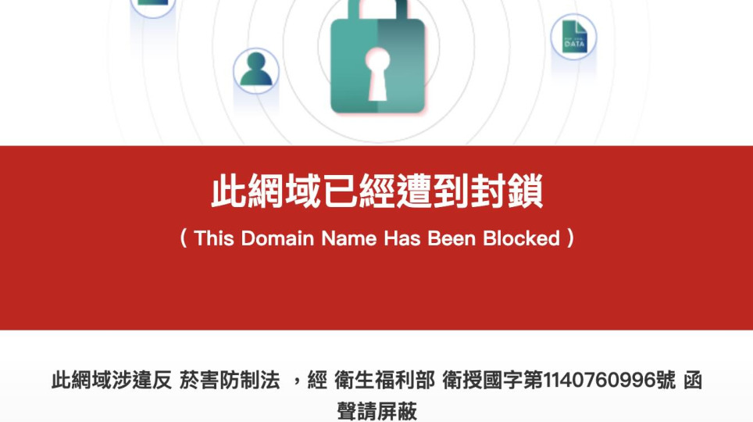The width and height of the screenshot is (753, 422).
Task: Click the characters 封鎖 in the heading
Action: pyautogui.click(x=507, y=191)
